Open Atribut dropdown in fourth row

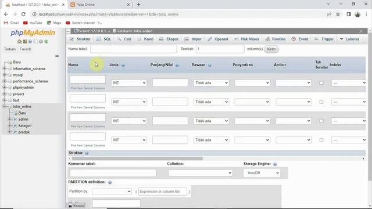(x=294, y=140)
